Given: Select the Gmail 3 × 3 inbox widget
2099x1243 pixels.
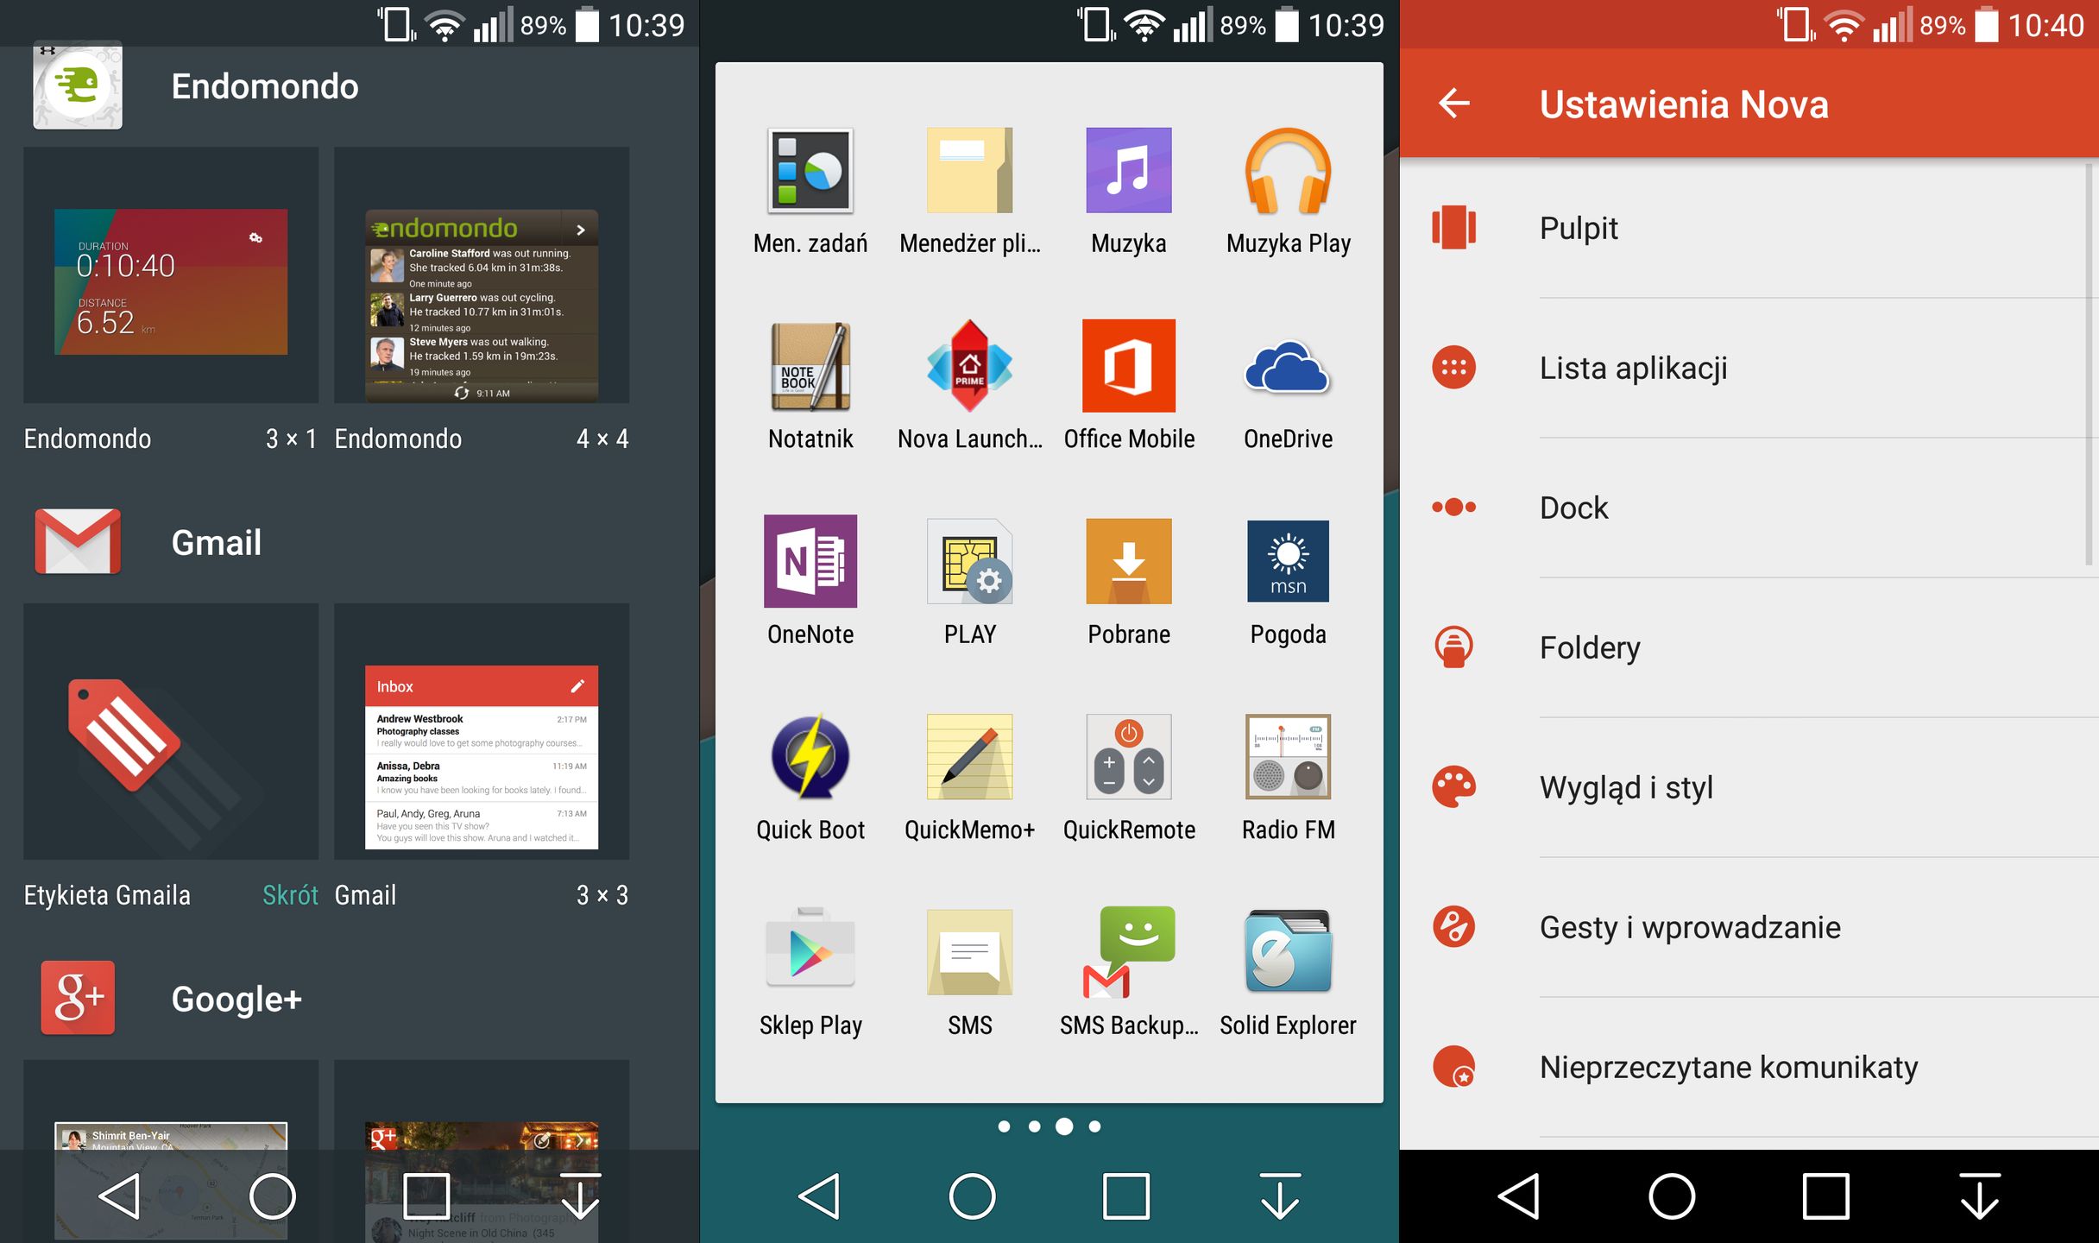Looking at the screenshot, I should (482, 731).
